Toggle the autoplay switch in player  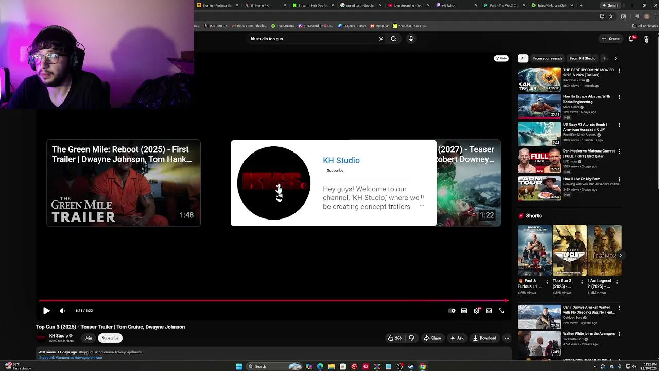click(452, 311)
